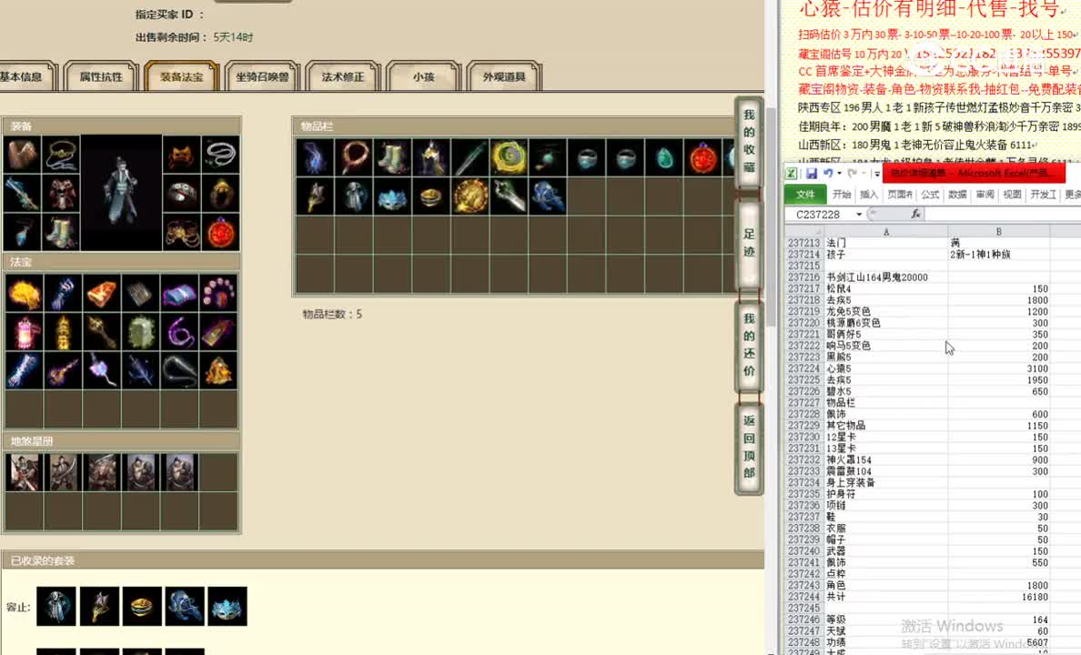Screen dimensions: 1081x655
Task: Open the 外观道具 tab
Action: tap(504, 76)
